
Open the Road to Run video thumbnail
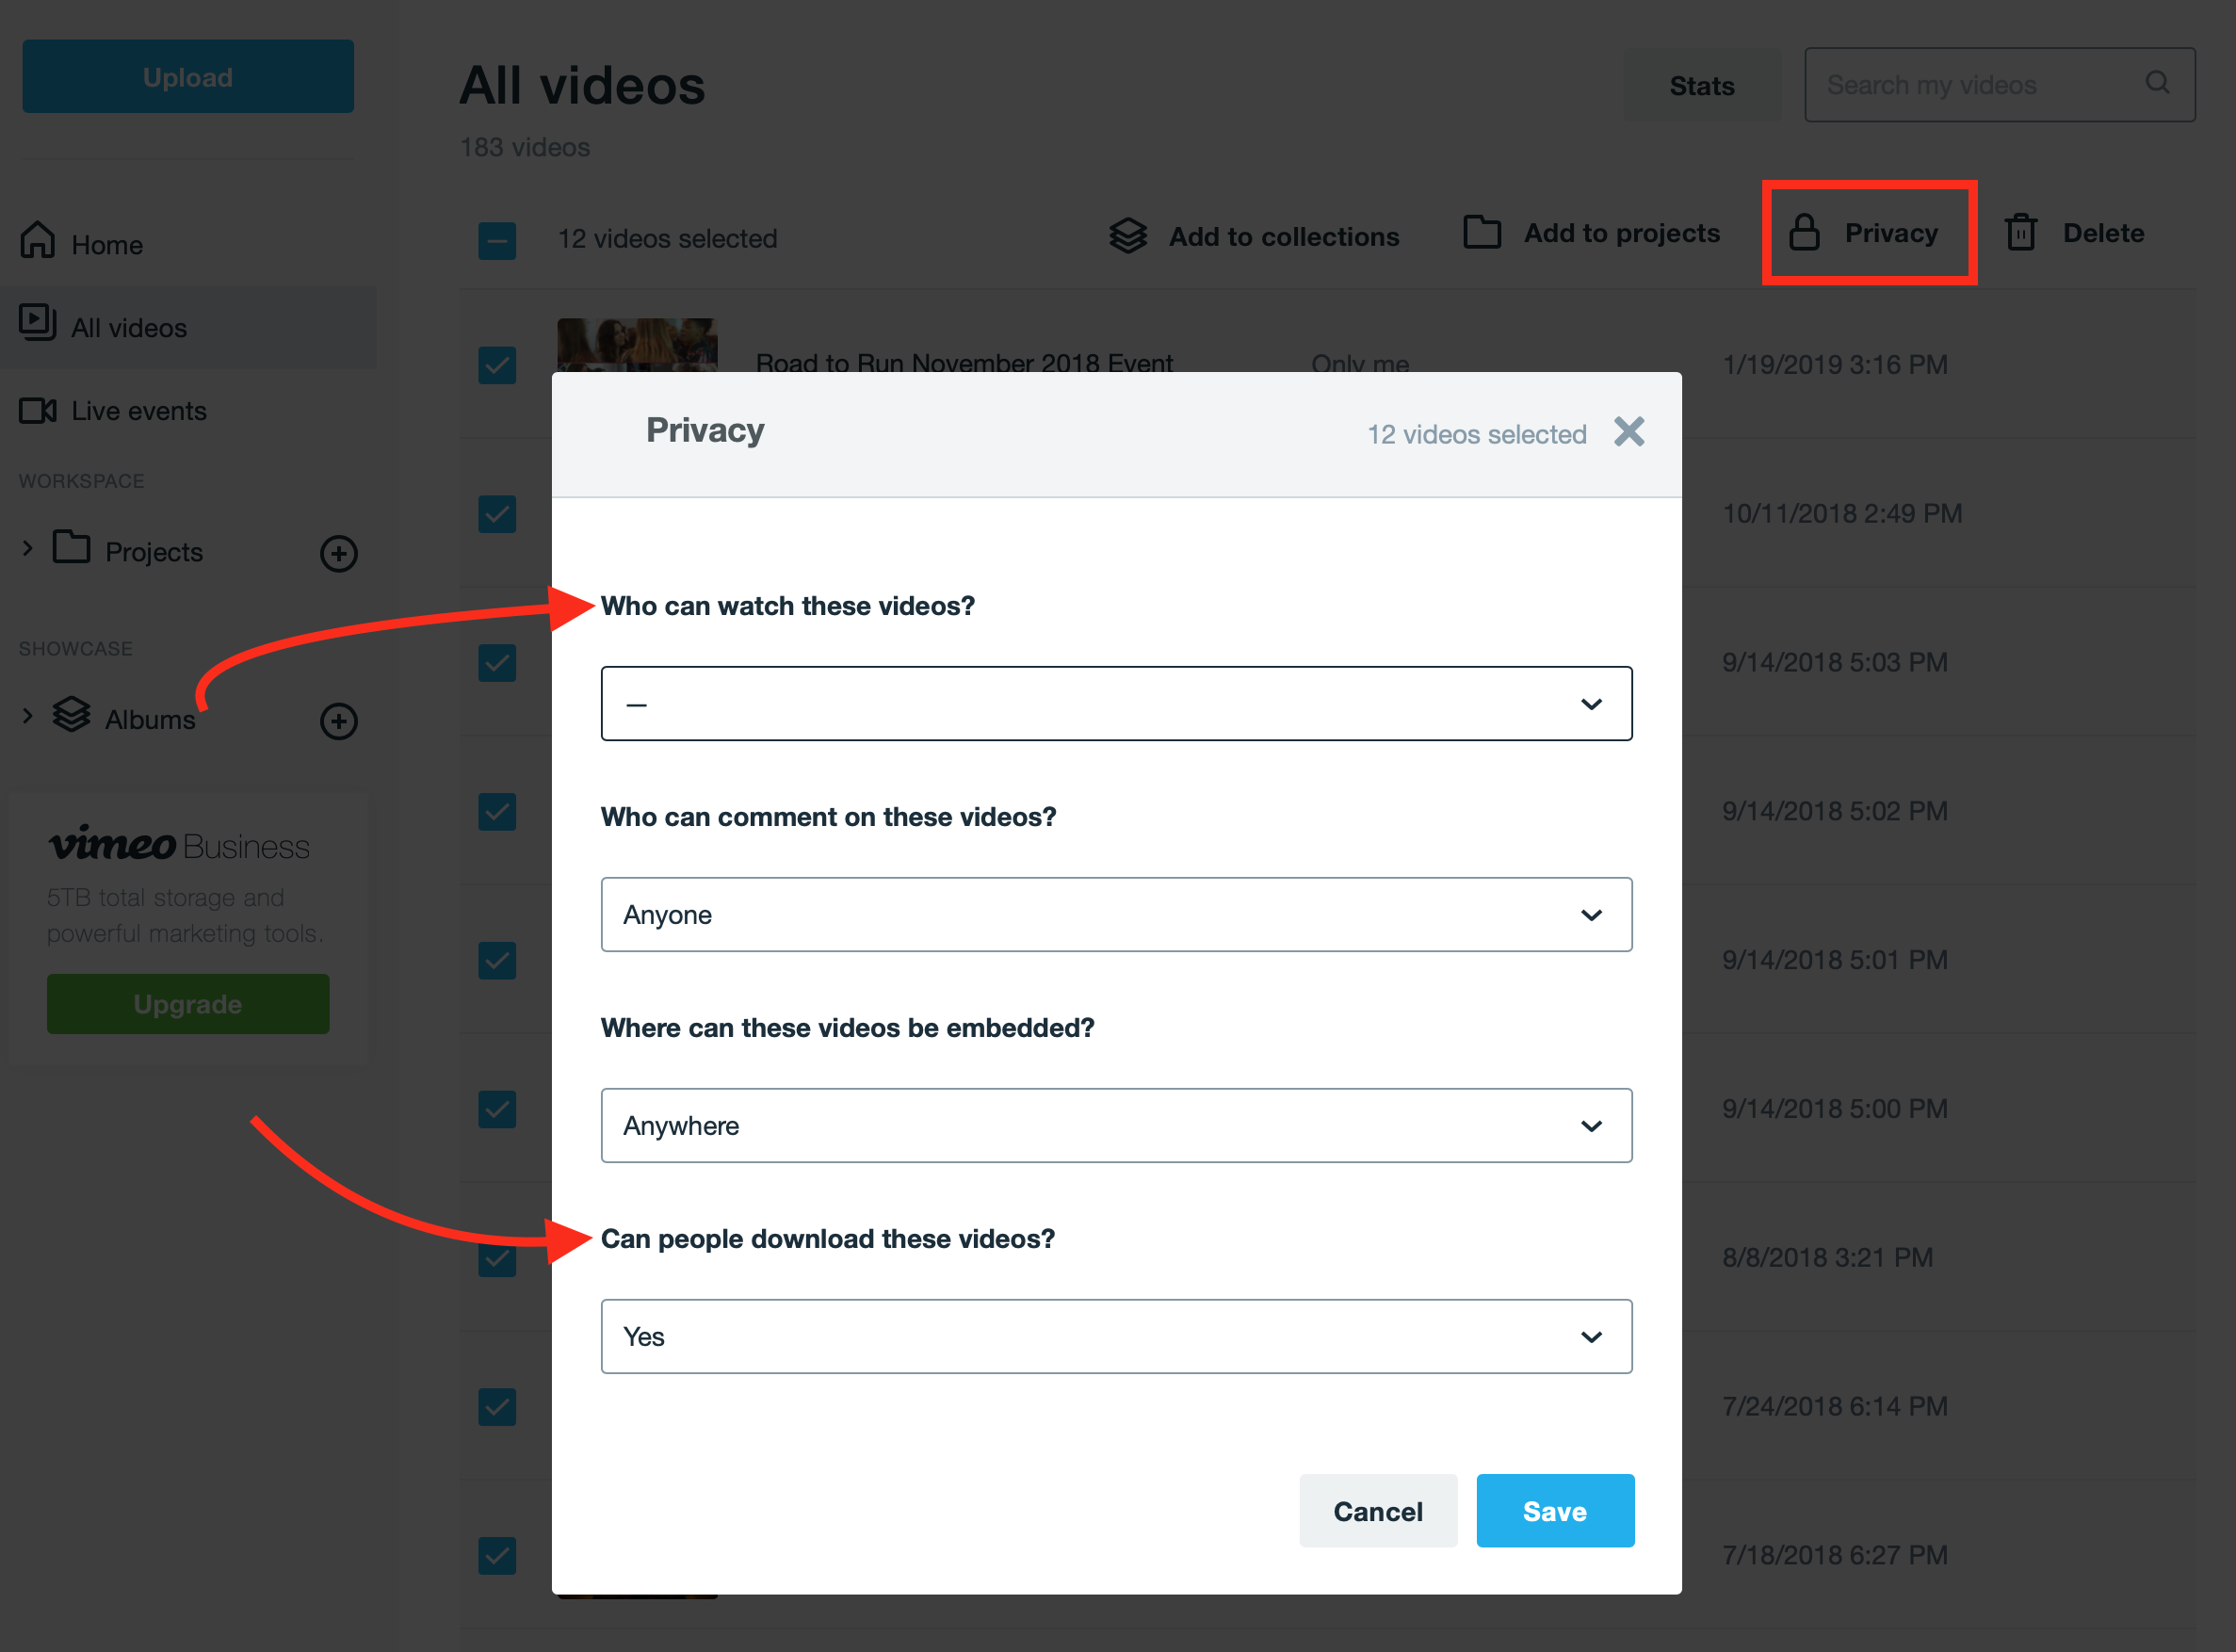637,345
